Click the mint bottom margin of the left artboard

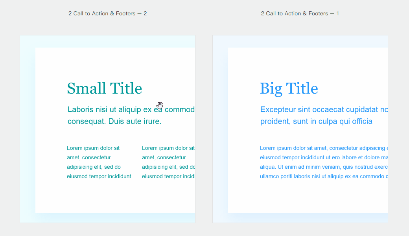(107, 218)
